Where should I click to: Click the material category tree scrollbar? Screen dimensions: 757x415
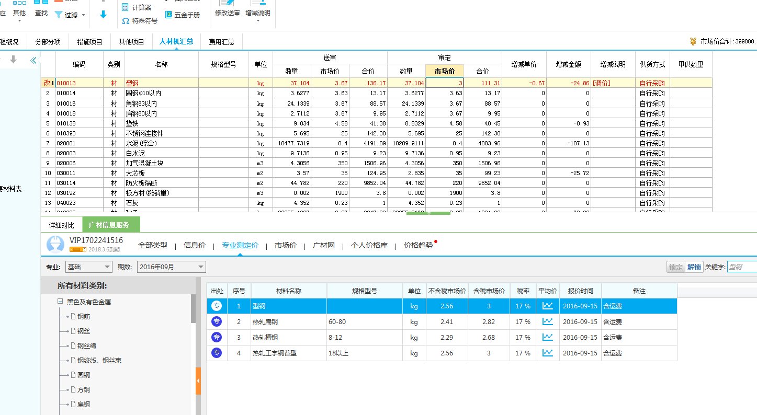click(x=193, y=308)
